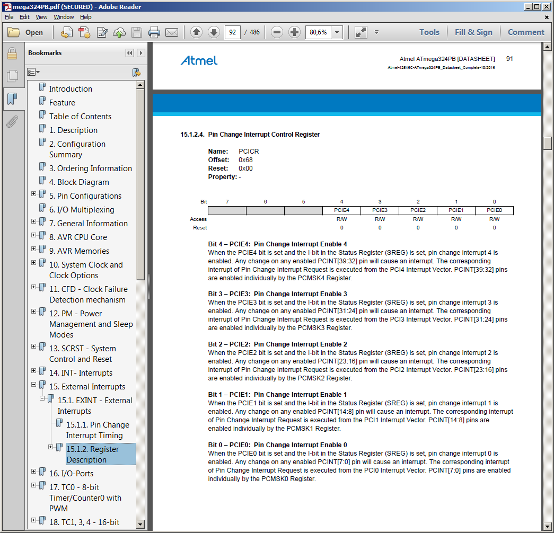
Task: Click the edit document pencil icon
Action: pyautogui.click(x=102, y=32)
